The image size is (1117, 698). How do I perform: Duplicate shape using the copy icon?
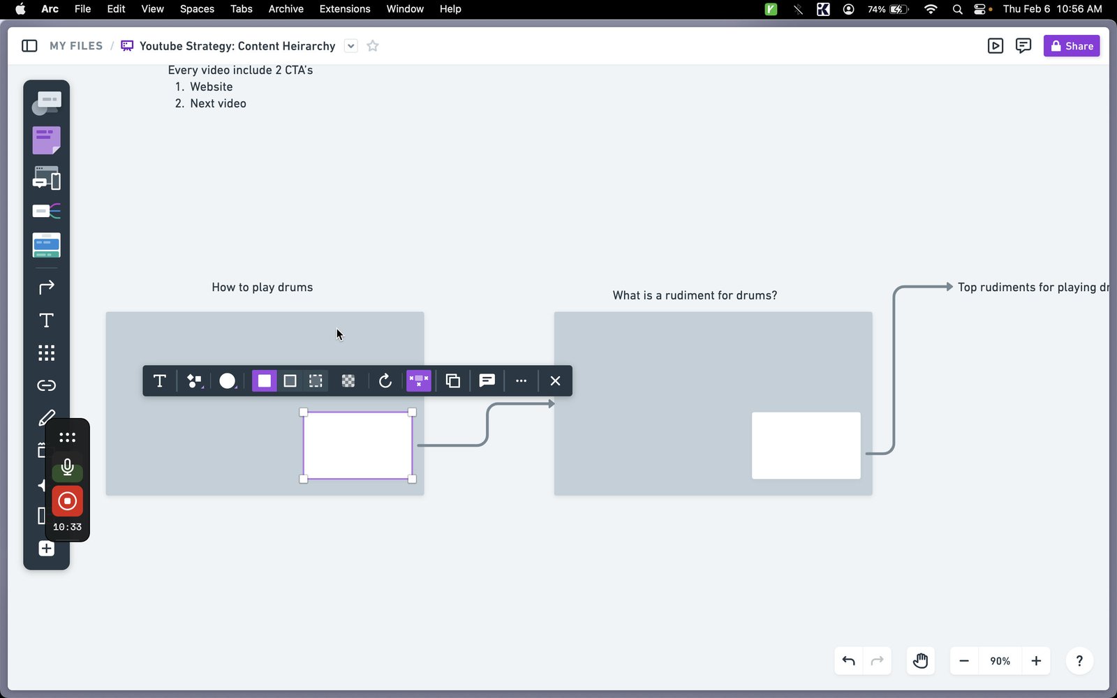[452, 381]
